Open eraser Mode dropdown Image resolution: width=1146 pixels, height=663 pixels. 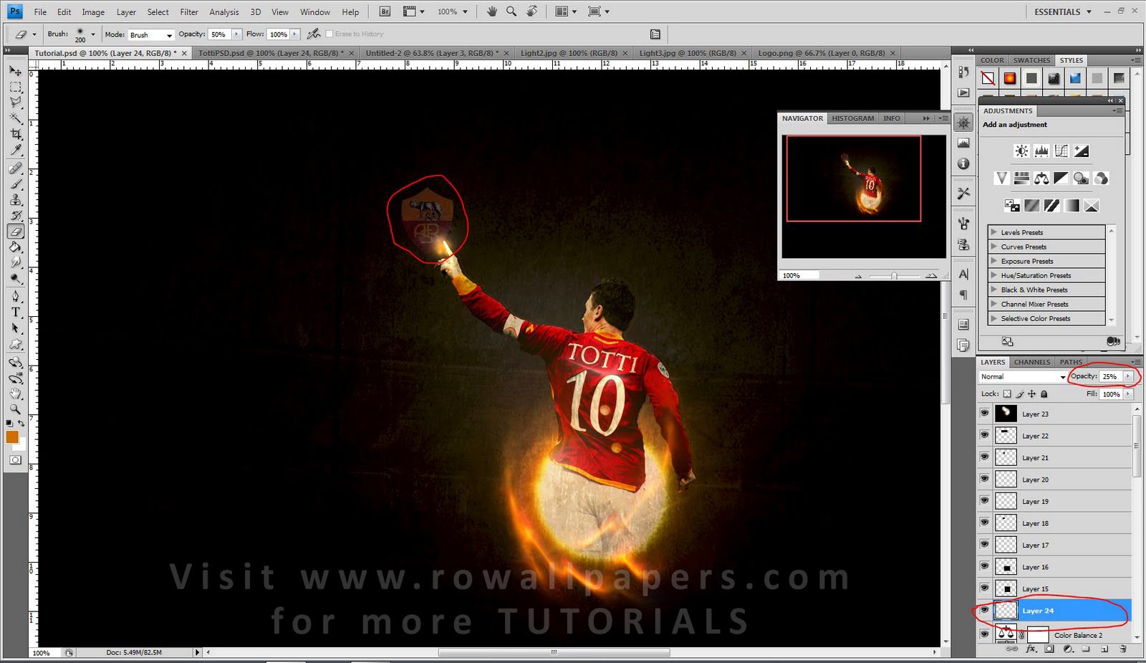tap(150, 34)
